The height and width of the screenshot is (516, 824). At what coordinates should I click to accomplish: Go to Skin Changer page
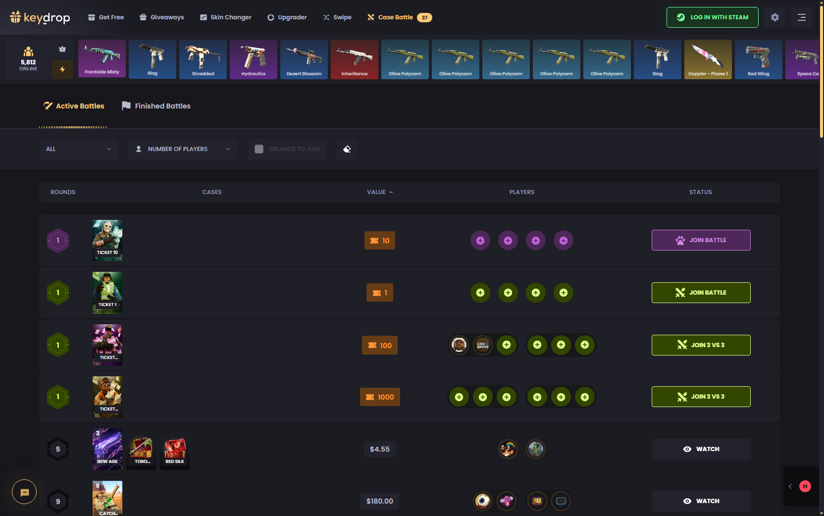pos(226,17)
